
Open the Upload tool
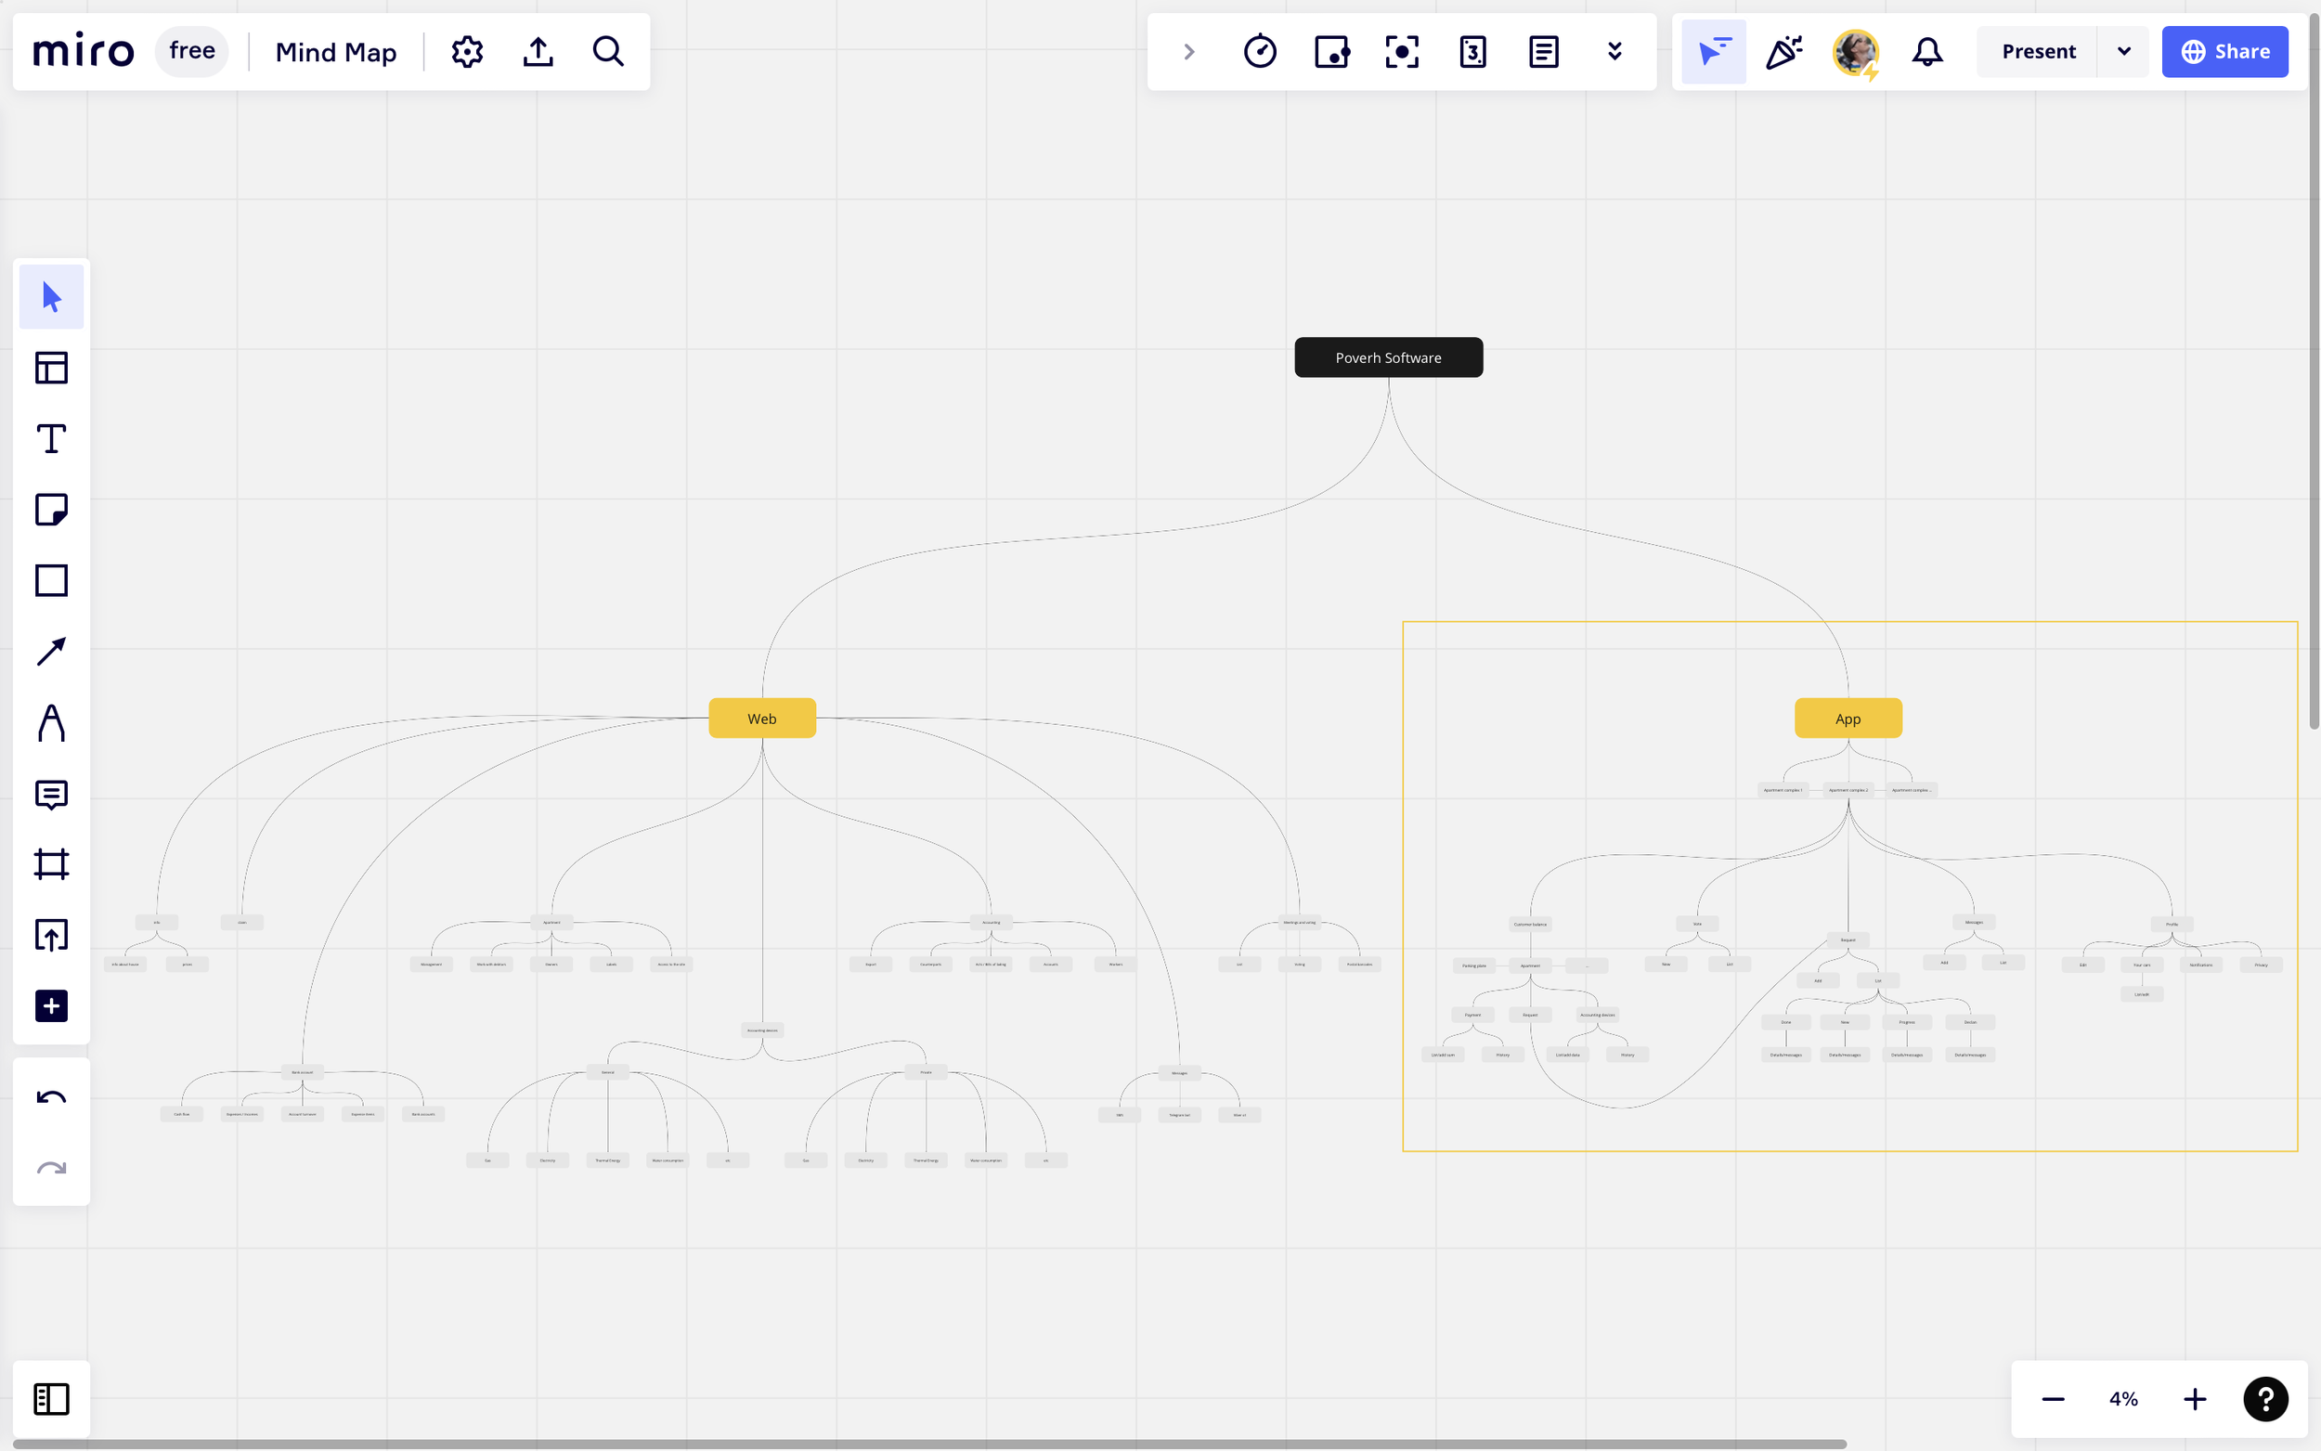coord(51,935)
